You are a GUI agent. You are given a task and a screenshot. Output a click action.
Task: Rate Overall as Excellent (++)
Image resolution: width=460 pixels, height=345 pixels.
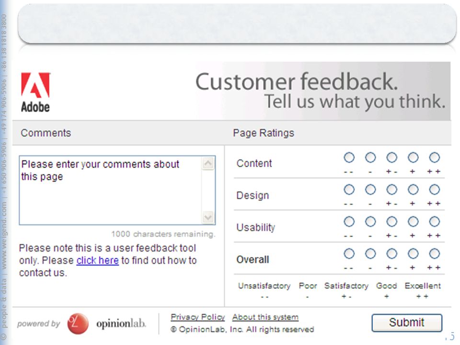click(435, 253)
